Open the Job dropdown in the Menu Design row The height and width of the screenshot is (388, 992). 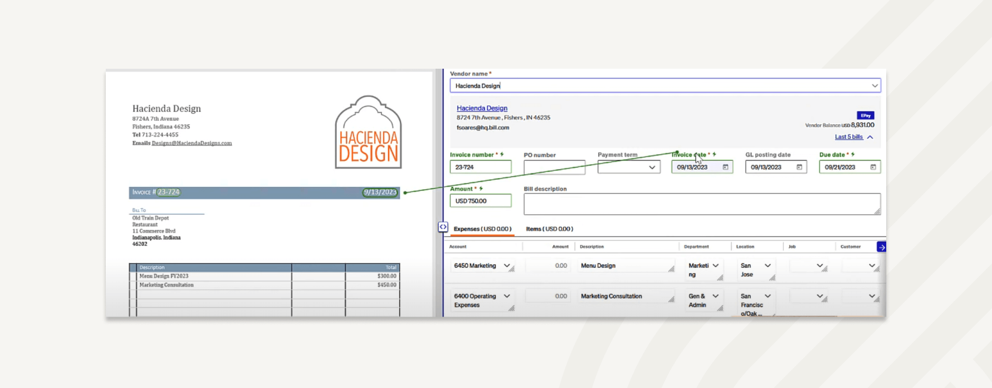coord(820,265)
